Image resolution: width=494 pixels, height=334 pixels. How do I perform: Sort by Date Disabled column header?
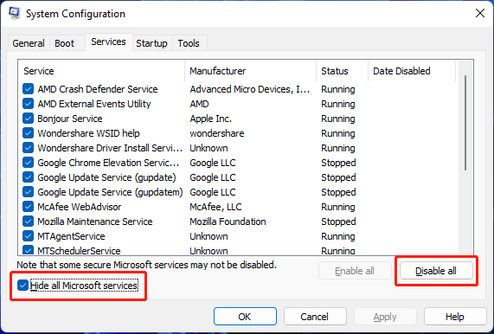coord(412,71)
